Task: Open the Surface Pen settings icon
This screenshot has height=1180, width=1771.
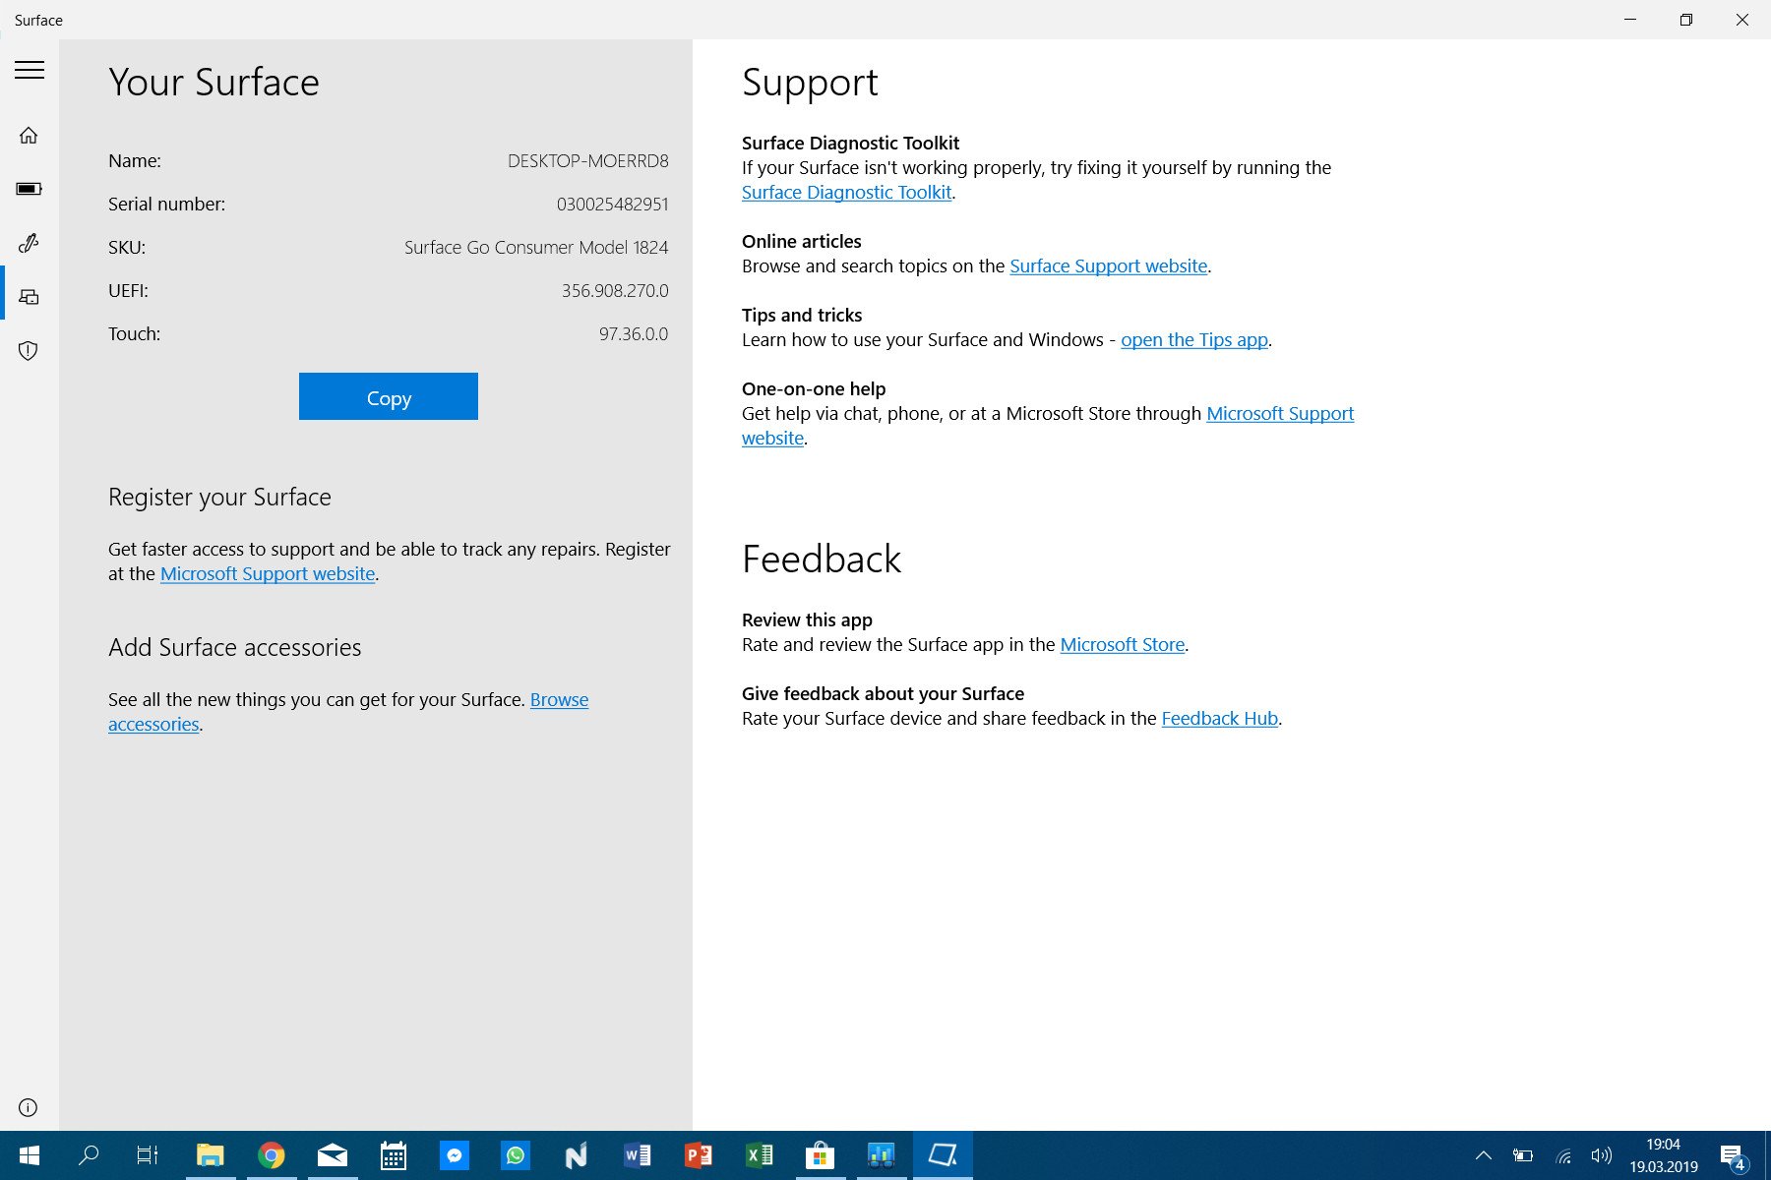Action: coord(29,243)
